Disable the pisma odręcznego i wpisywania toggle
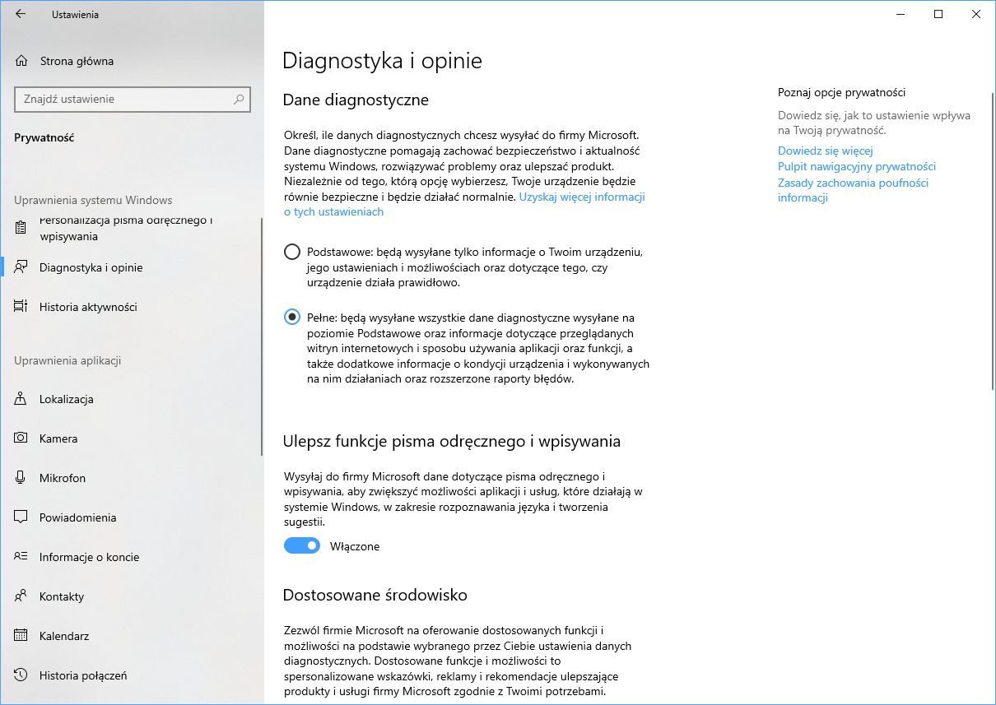Viewport: 996px width, 705px height. [301, 545]
